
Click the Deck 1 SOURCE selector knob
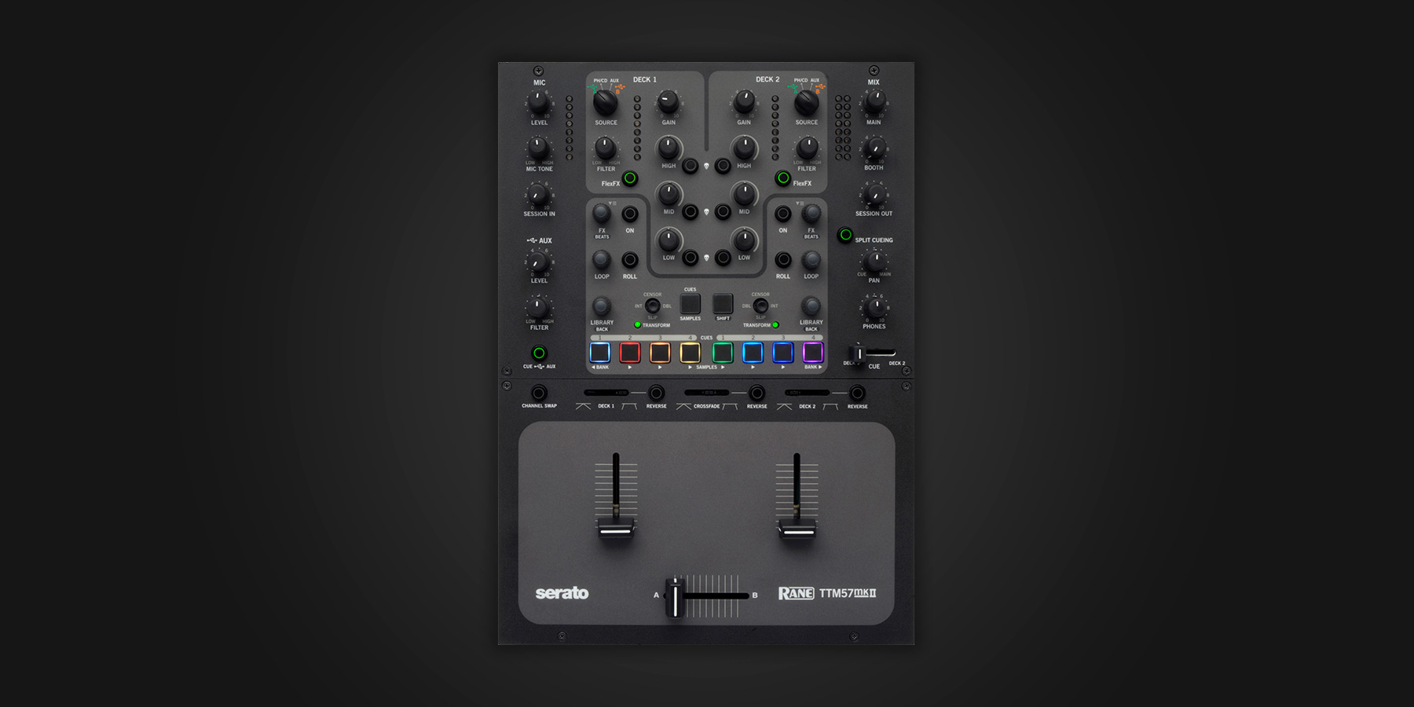coord(605,103)
